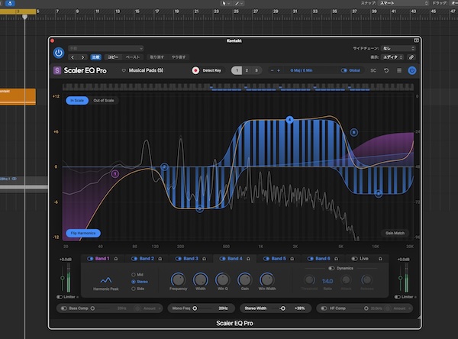Toggle Band 2 on/off switch
This screenshot has width=458, height=339.
pos(134,259)
